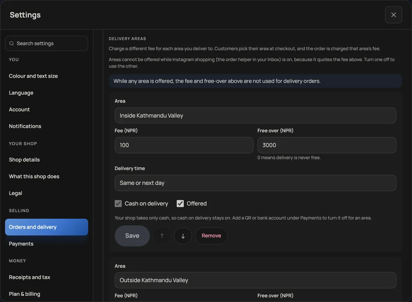Open Notifications settings
The height and width of the screenshot is (302, 412).
point(46,126)
